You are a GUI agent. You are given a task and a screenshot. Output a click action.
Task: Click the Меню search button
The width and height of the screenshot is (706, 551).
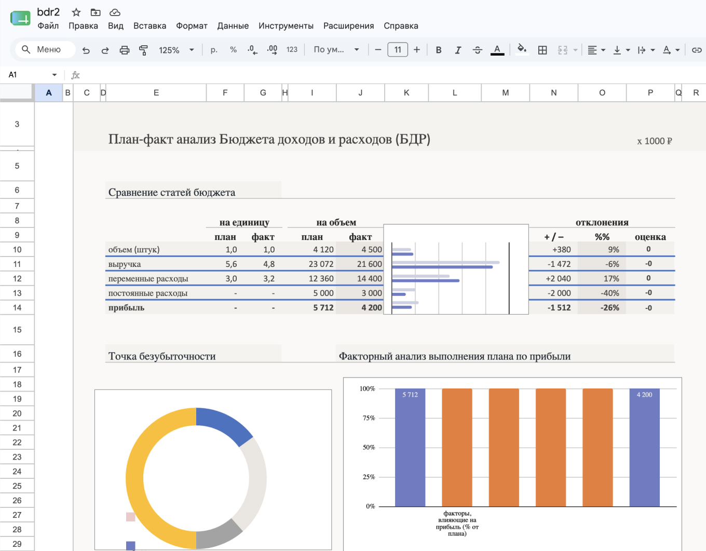pyautogui.click(x=45, y=49)
